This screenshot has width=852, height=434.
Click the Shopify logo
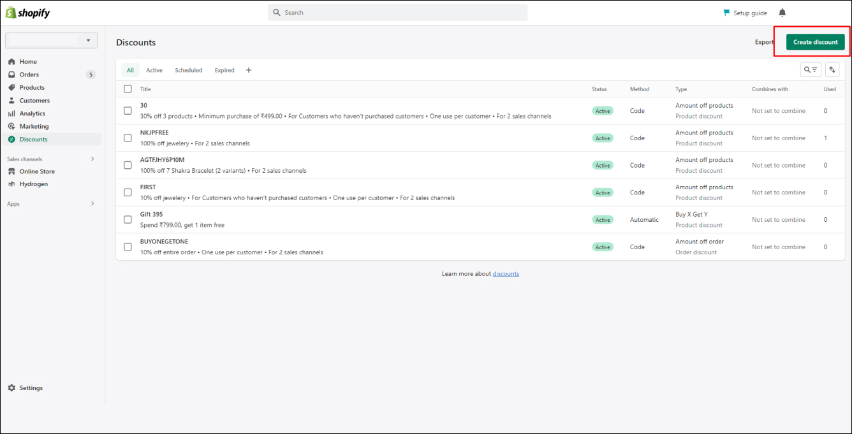(x=28, y=13)
